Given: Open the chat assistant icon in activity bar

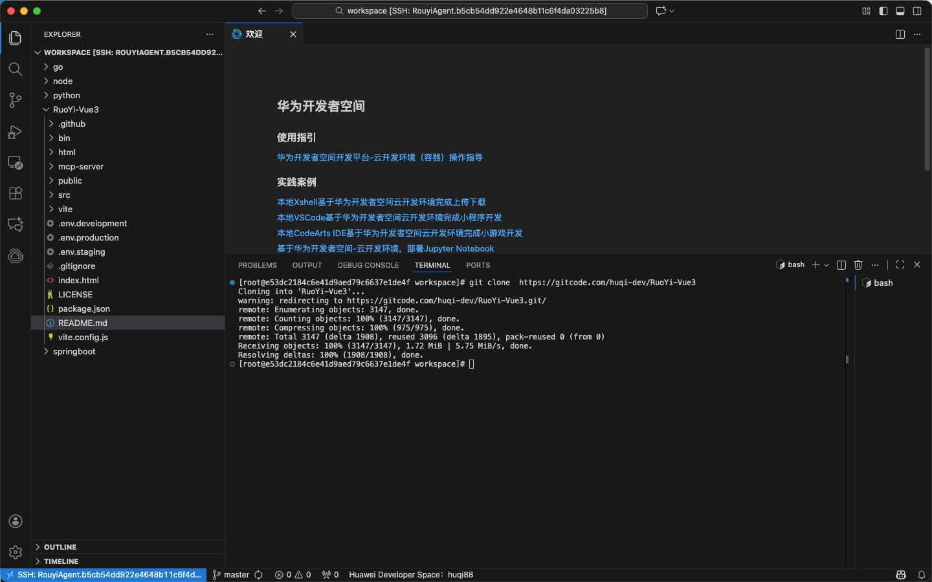Looking at the screenshot, I should [16, 224].
